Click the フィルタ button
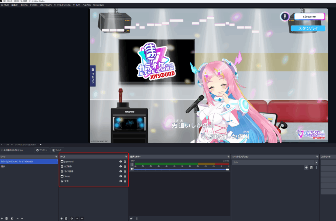 pos(57,150)
